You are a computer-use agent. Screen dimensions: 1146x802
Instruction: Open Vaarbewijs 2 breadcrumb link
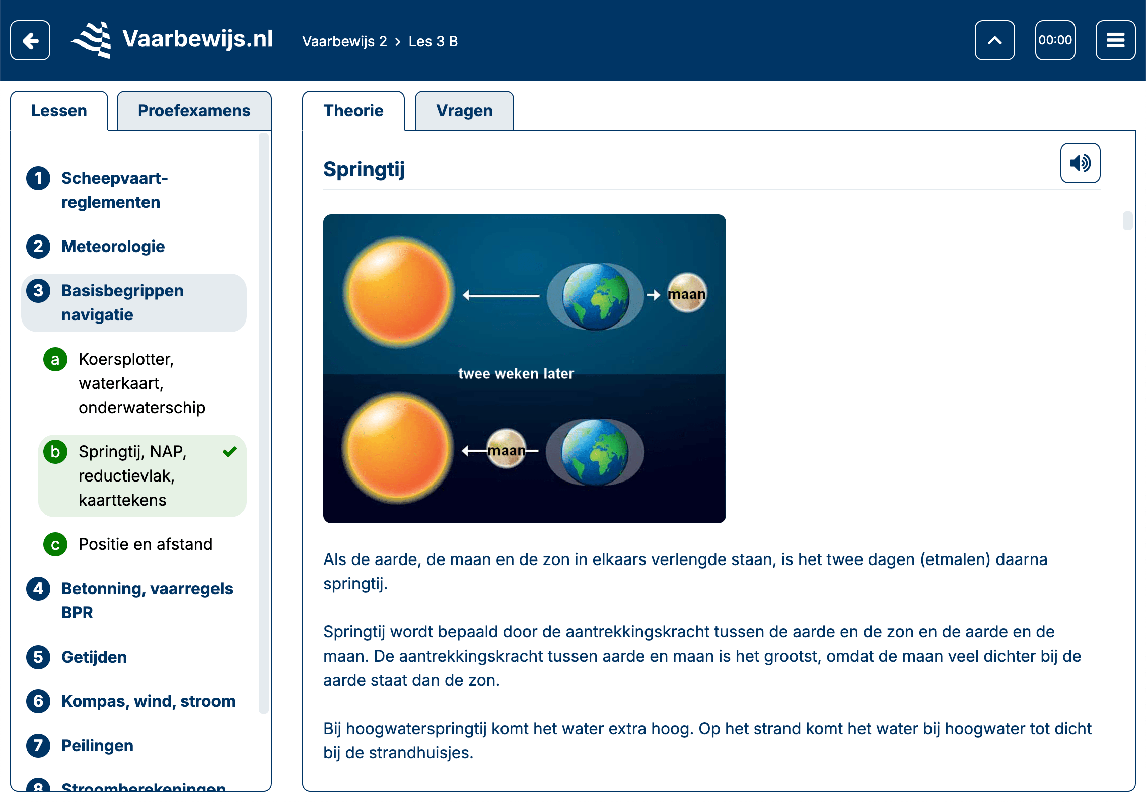pyautogui.click(x=344, y=41)
